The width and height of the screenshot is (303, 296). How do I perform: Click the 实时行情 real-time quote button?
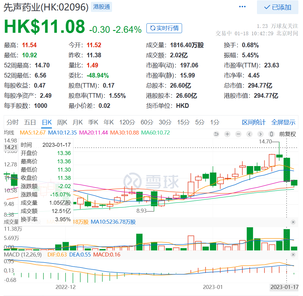pos(164,28)
